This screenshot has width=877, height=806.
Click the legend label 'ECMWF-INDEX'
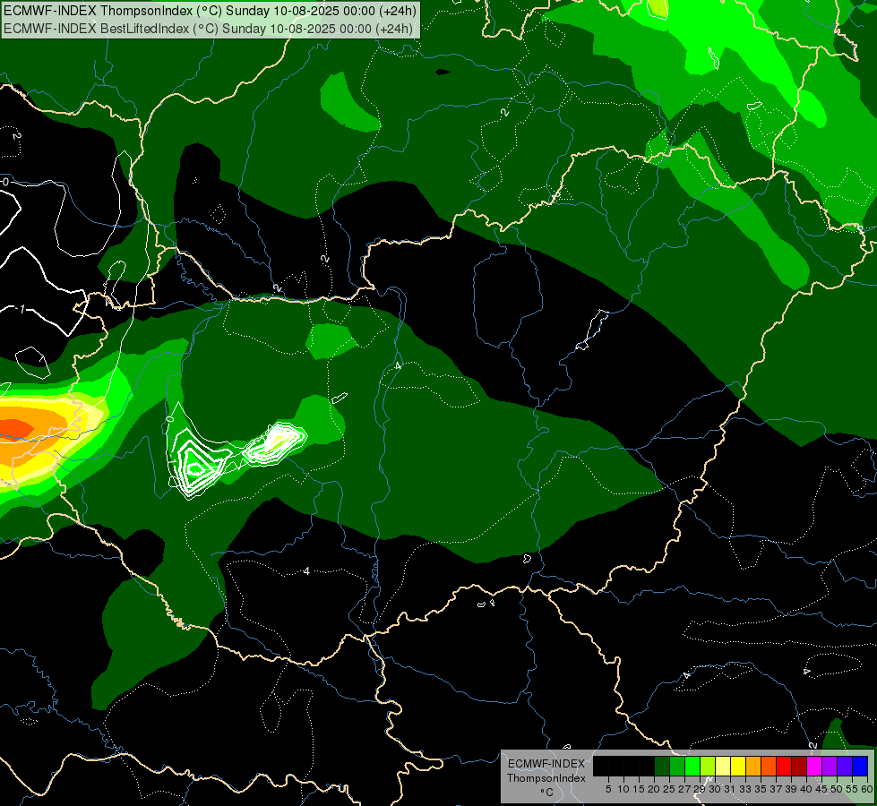click(546, 764)
